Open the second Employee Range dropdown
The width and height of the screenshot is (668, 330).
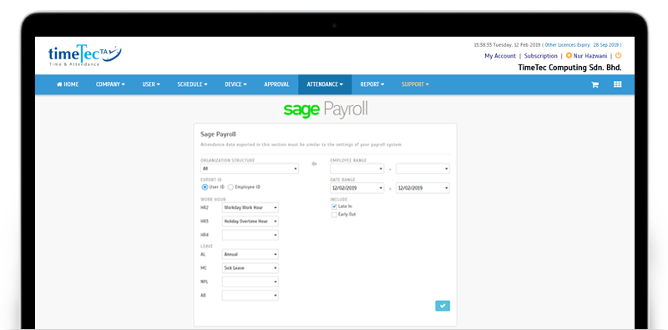[423, 169]
